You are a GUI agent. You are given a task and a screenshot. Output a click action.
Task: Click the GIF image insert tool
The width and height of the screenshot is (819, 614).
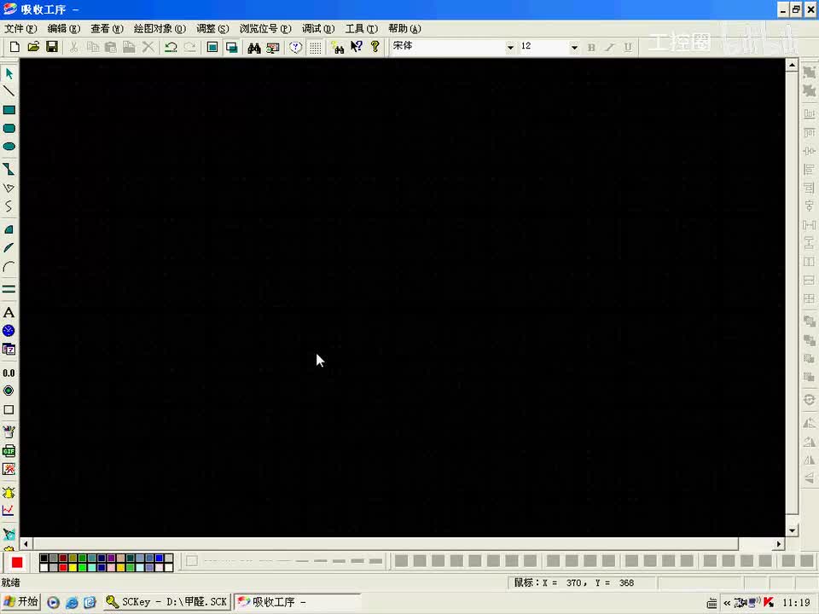click(9, 451)
